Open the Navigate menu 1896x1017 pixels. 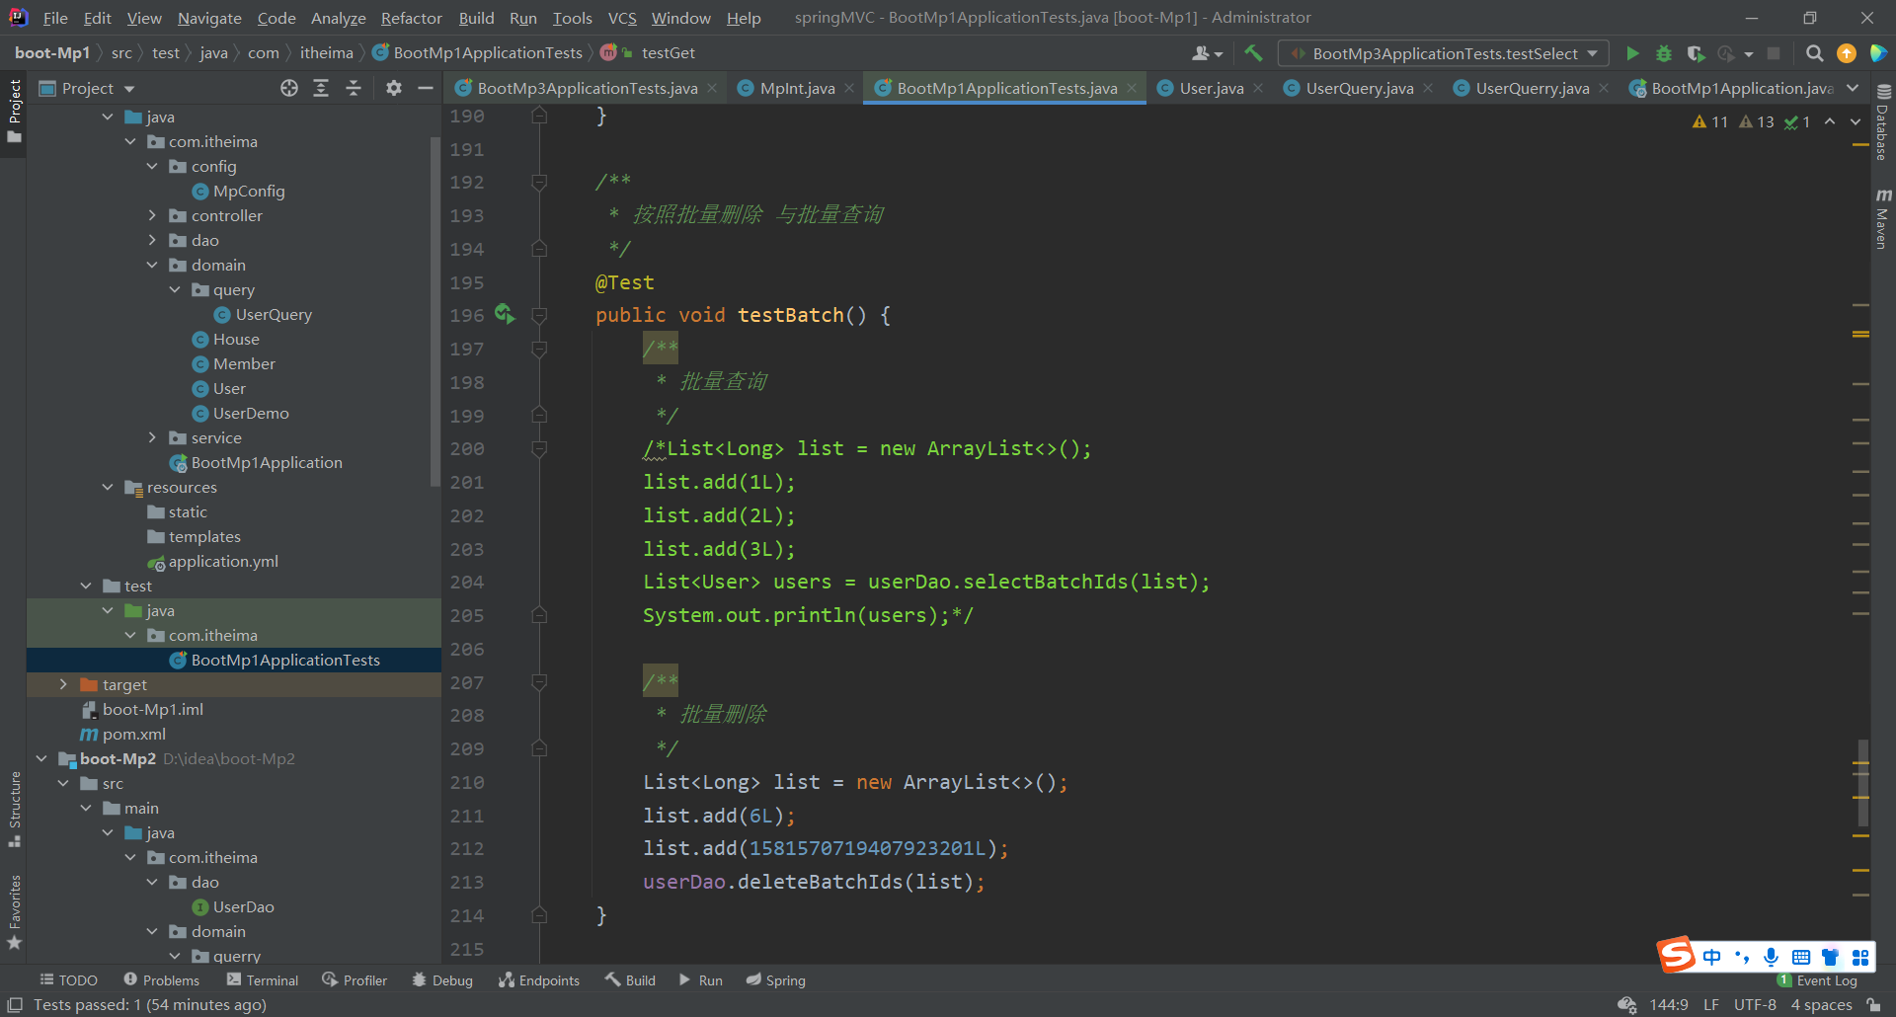(x=209, y=18)
